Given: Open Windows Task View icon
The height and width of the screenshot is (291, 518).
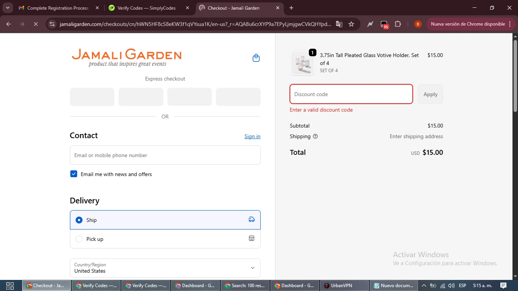Looking at the screenshot, I should [10, 285].
